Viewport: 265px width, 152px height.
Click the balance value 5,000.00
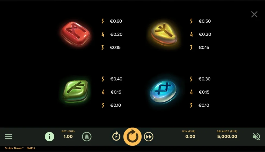pos(227,136)
